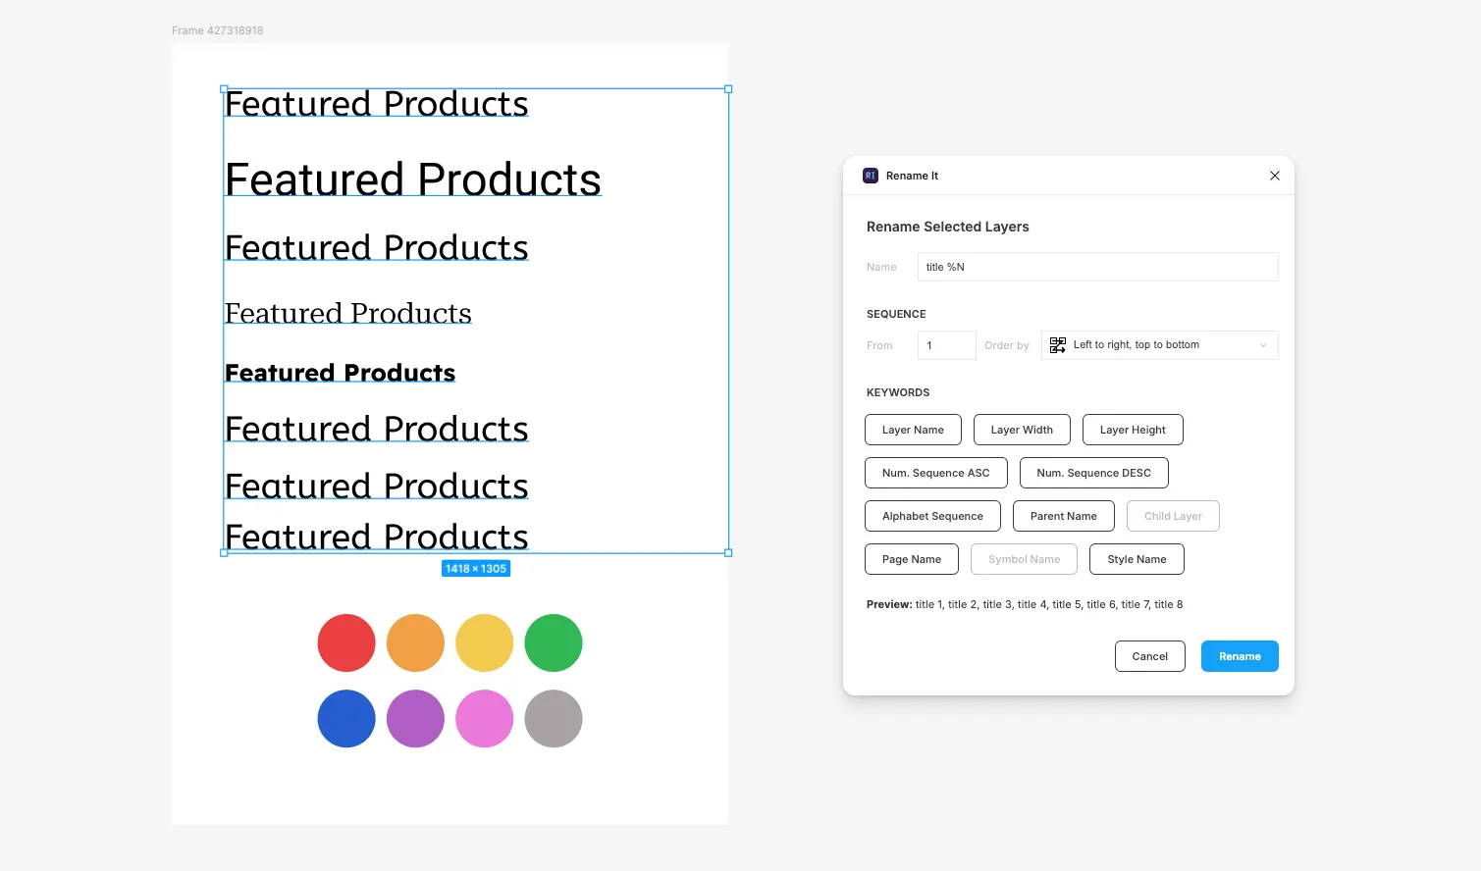Click the From sequence number field
Viewport: 1481px width, 871px height.
(946, 345)
